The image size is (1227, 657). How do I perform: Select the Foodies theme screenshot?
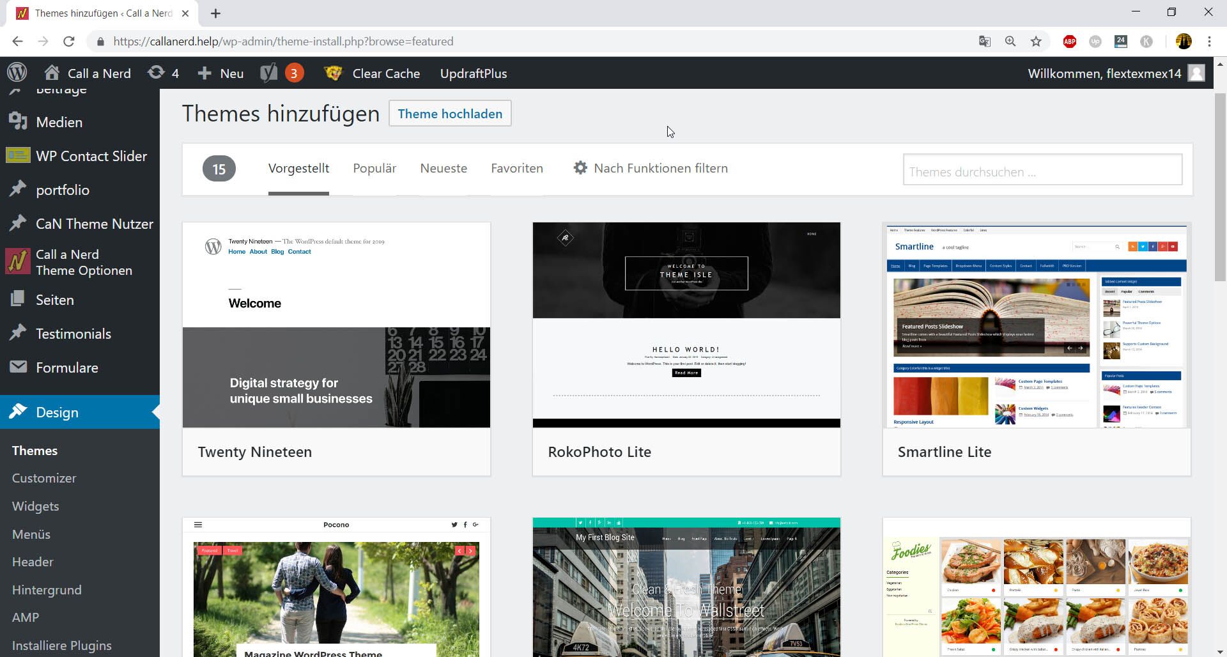click(1037, 587)
